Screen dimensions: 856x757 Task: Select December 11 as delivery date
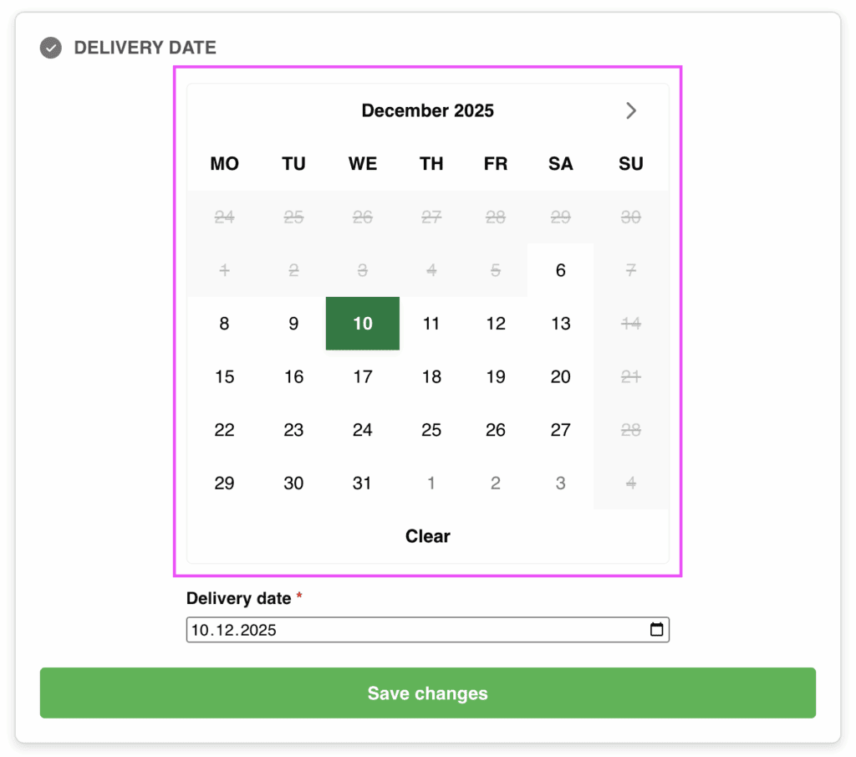pyautogui.click(x=431, y=324)
